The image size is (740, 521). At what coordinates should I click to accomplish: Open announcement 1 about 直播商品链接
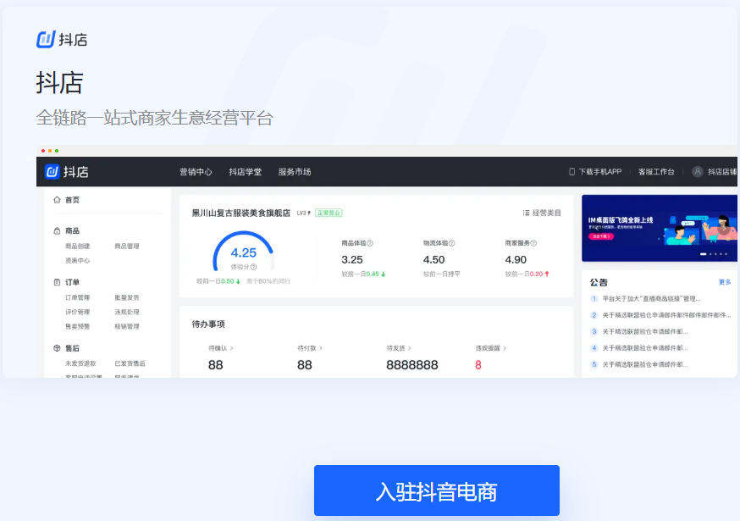pos(651,298)
